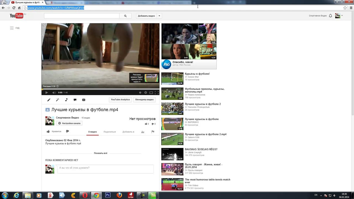Viewport: 354px width, 199px height.
Task: Open Футбольные приколы, курьезы, автоголы.mp4
Action: pyautogui.click(x=204, y=90)
